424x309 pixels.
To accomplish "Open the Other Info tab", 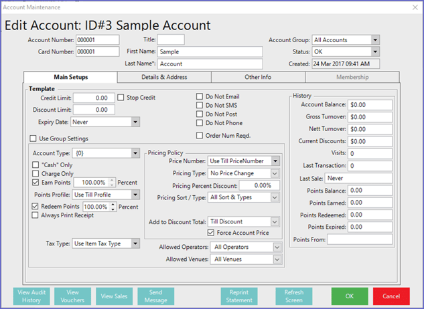I will pyautogui.click(x=258, y=78).
